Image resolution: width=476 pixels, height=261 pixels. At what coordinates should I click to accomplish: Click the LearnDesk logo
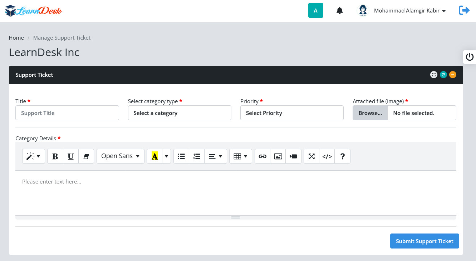(x=34, y=11)
